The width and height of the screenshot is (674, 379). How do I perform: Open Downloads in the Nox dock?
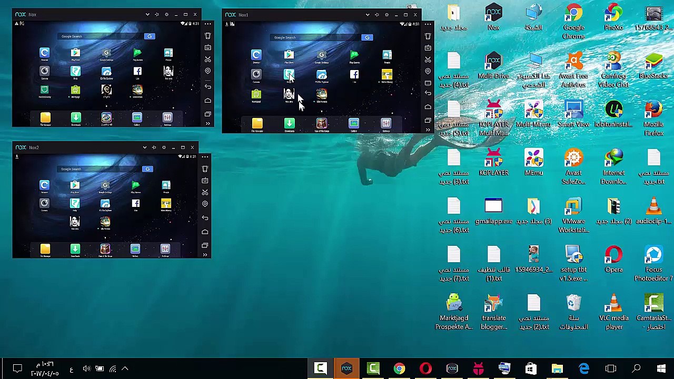[x=76, y=118]
